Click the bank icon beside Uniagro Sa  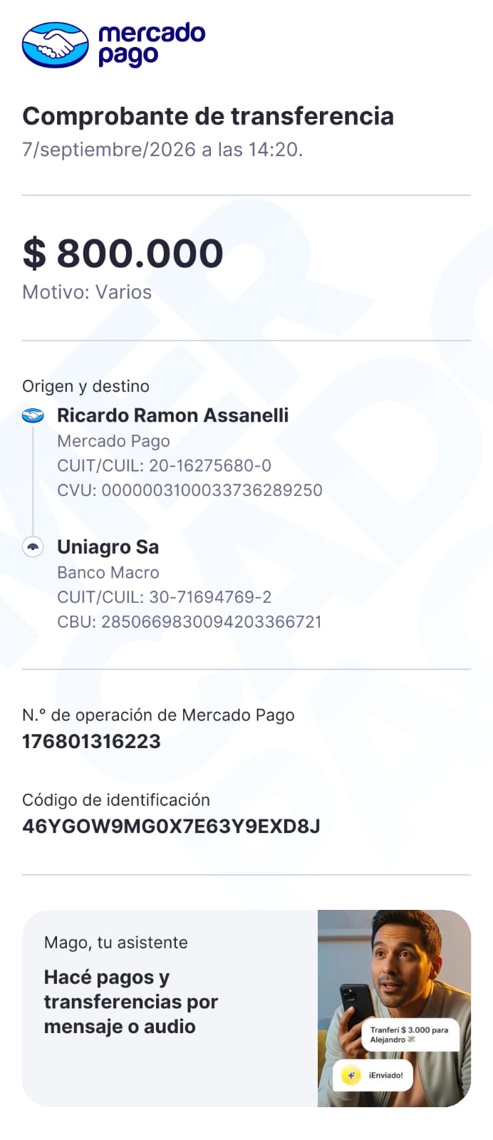pyautogui.click(x=33, y=547)
